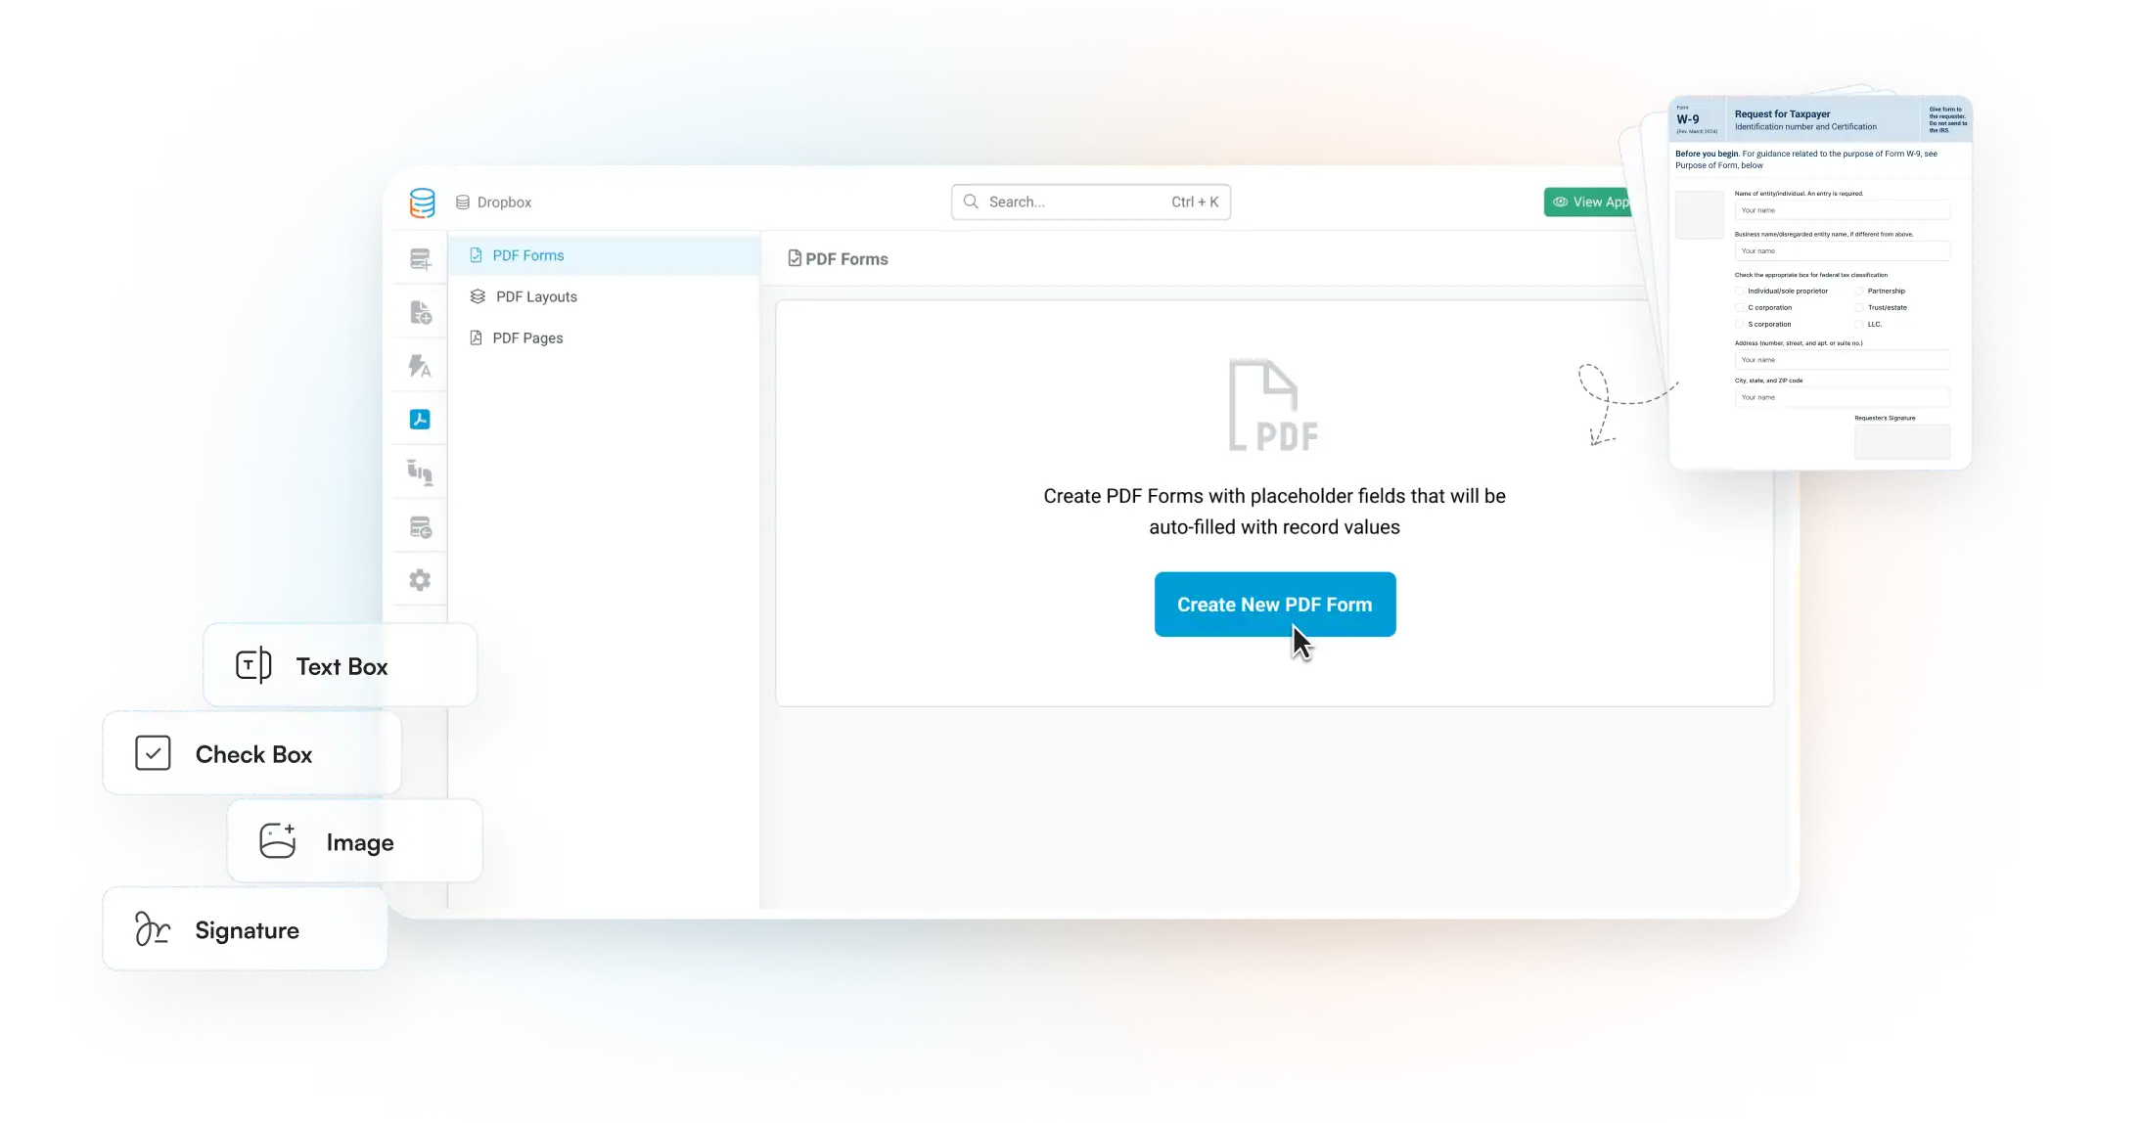Click the add table sidebar icon
The width and height of the screenshot is (2143, 1123).
point(420,259)
